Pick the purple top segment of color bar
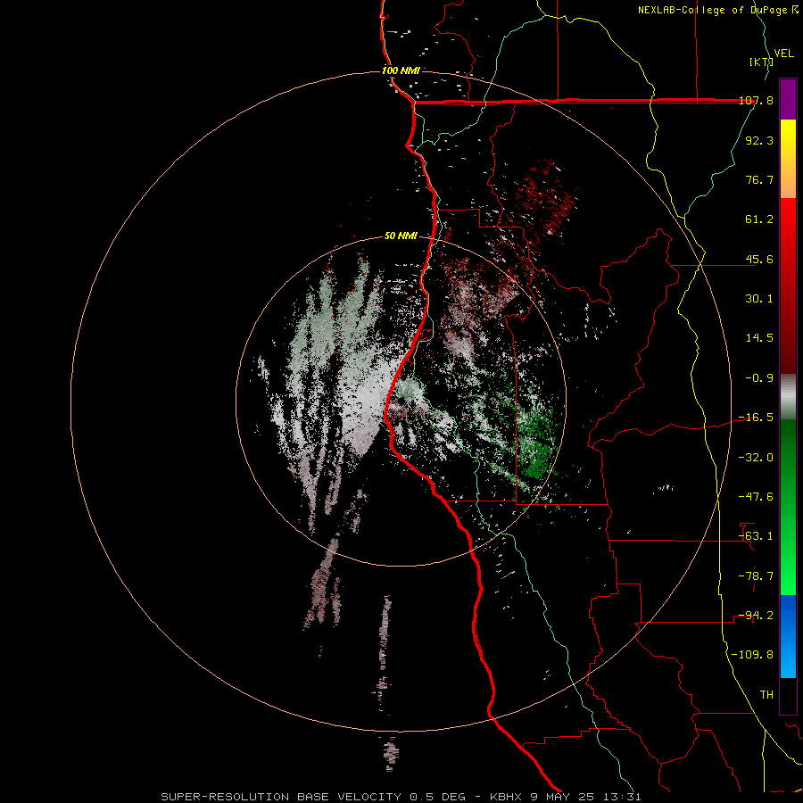 pyautogui.click(x=788, y=99)
